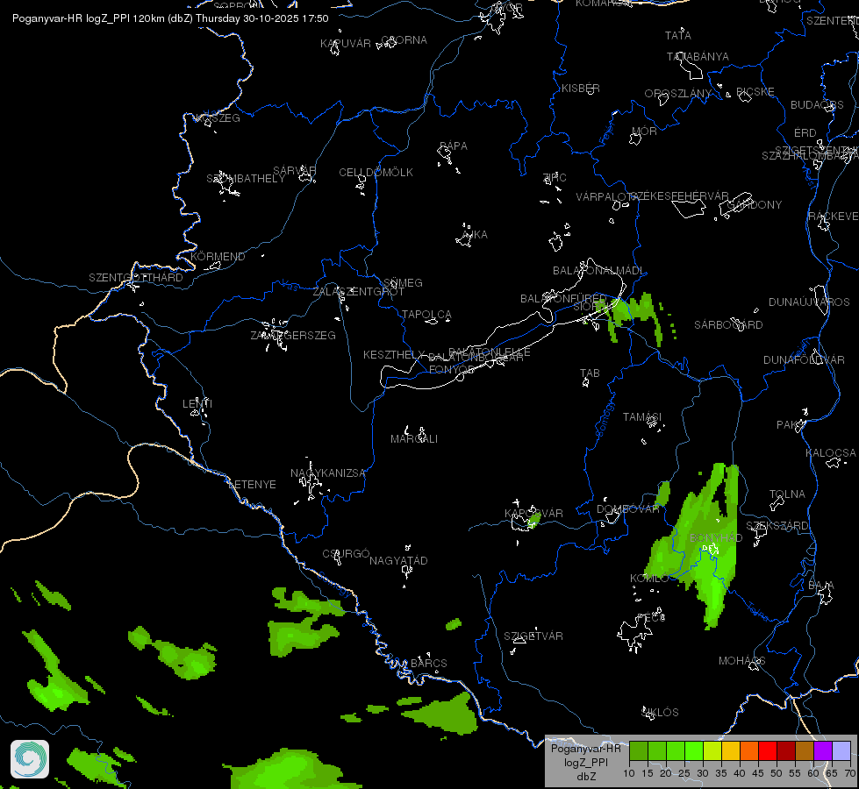Click the SÁRBOGÁRD town label
The height and width of the screenshot is (789, 859).
pos(728,325)
